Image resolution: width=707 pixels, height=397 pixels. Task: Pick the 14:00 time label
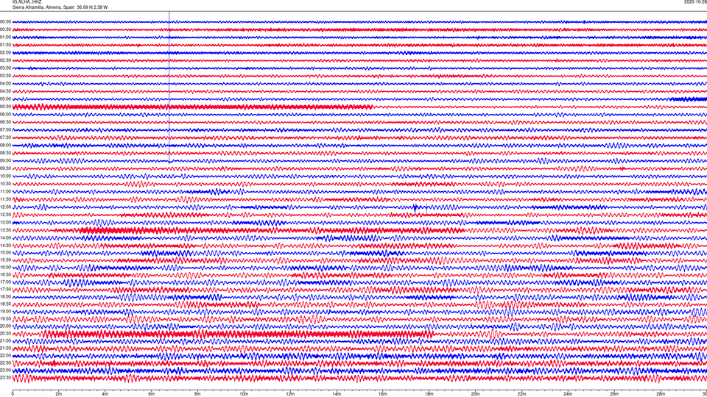[5, 237]
